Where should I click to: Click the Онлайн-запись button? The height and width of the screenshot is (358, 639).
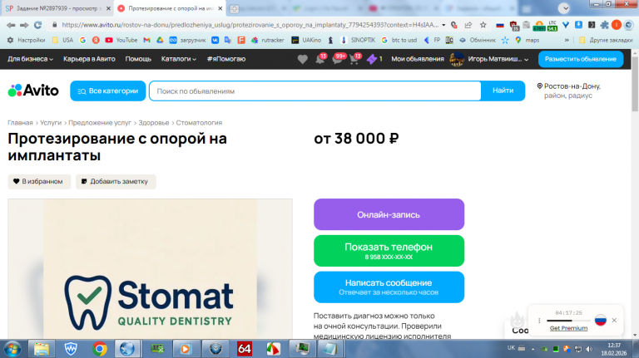(389, 214)
